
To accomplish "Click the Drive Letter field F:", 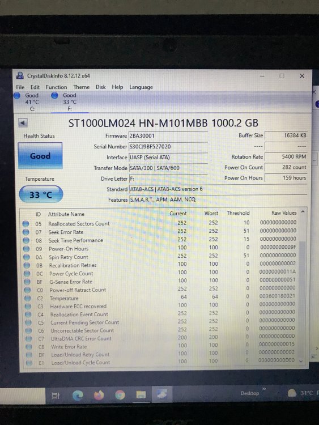I will (168, 178).
